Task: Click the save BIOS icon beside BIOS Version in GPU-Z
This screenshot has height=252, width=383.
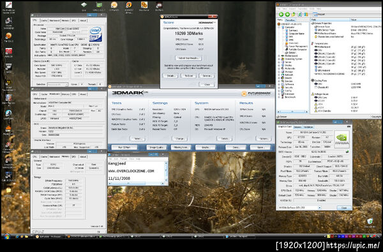Action: 347,152
